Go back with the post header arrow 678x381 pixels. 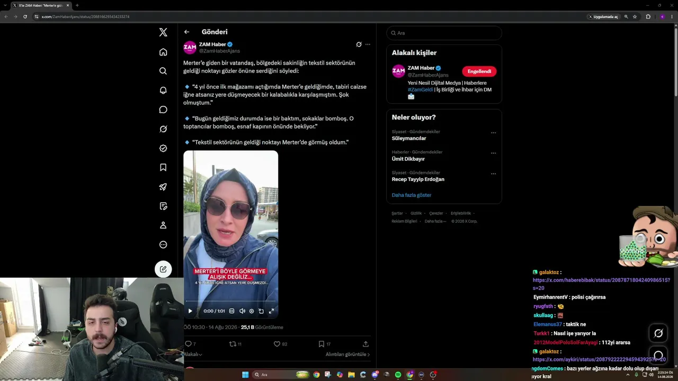click(x=186, y=32)
